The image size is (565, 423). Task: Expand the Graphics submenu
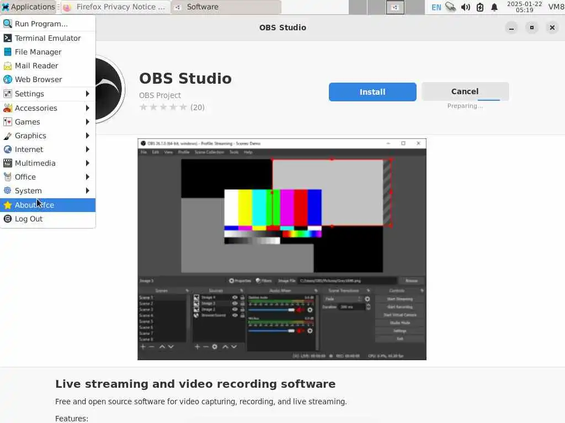click(47, 135)
